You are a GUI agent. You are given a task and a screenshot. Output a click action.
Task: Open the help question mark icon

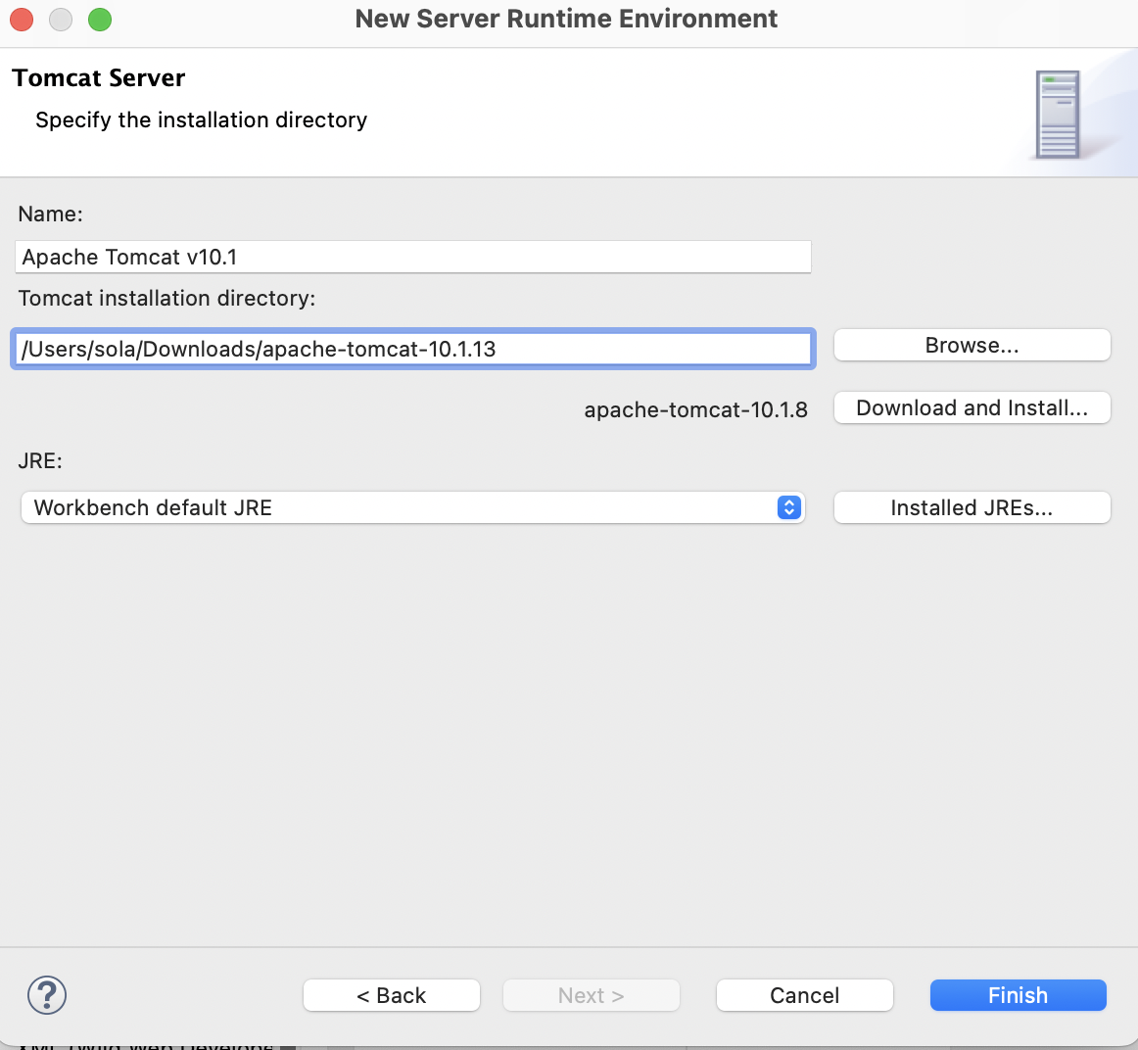pyautogui.click(x=47, y=995)
